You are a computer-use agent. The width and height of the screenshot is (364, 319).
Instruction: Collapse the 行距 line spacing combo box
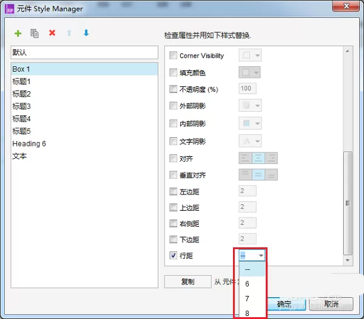click(x=261, y=256)
